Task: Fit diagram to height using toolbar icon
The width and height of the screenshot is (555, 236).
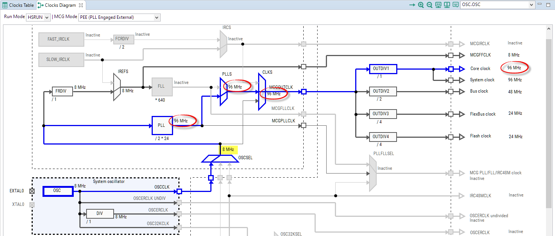Action: (447, 5)
